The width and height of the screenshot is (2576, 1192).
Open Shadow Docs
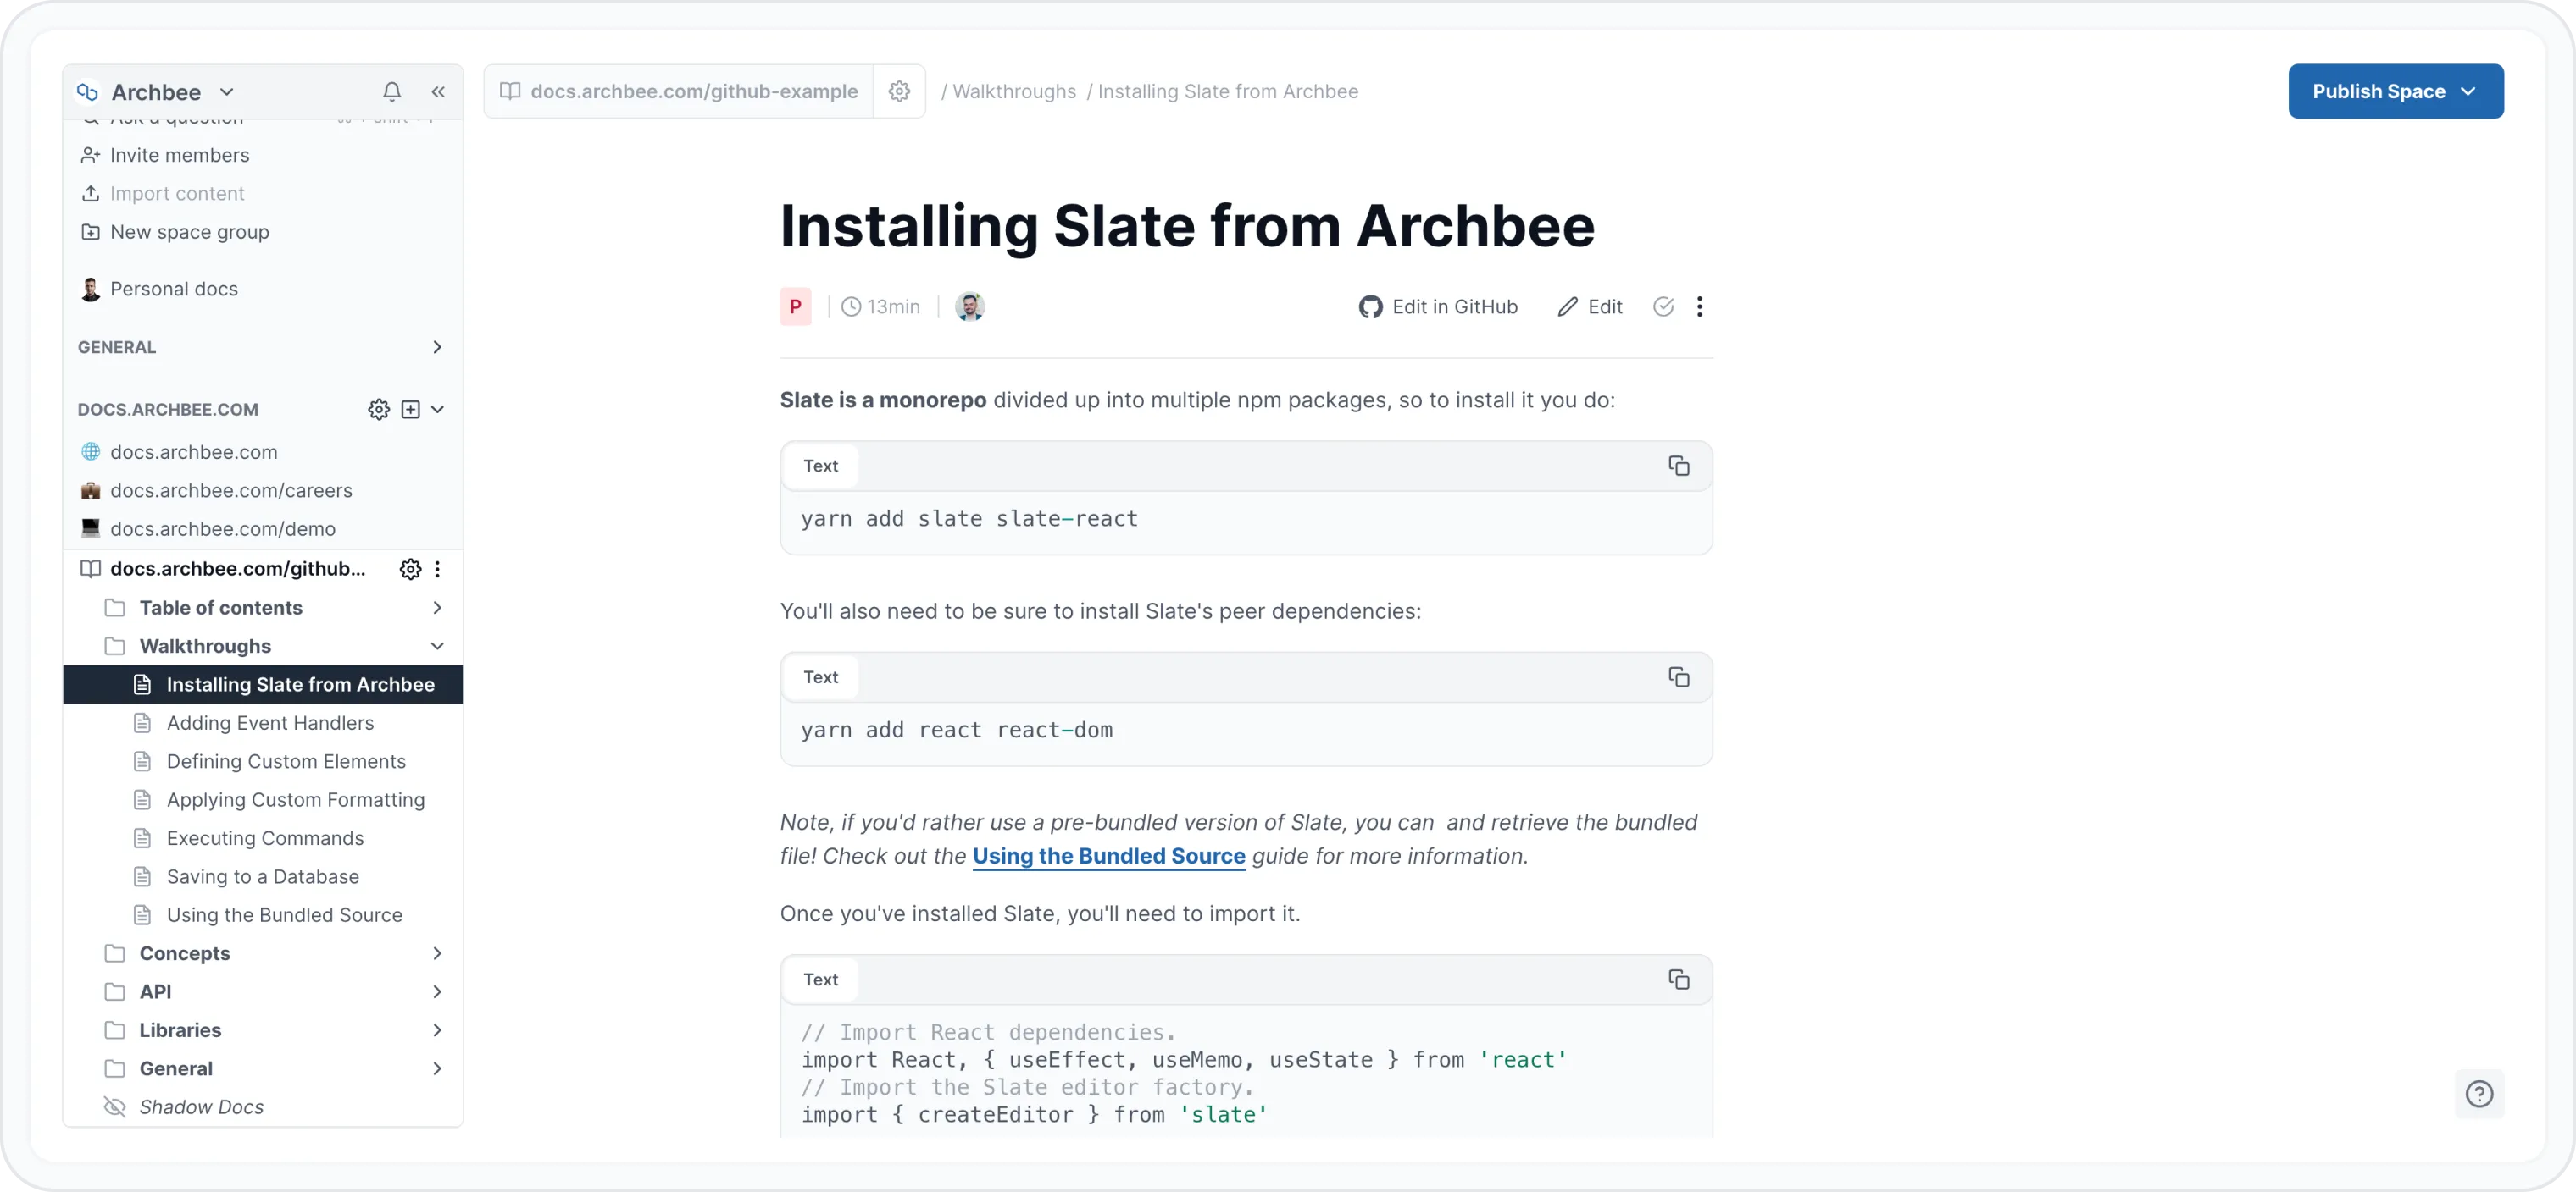coord(201,1107)
